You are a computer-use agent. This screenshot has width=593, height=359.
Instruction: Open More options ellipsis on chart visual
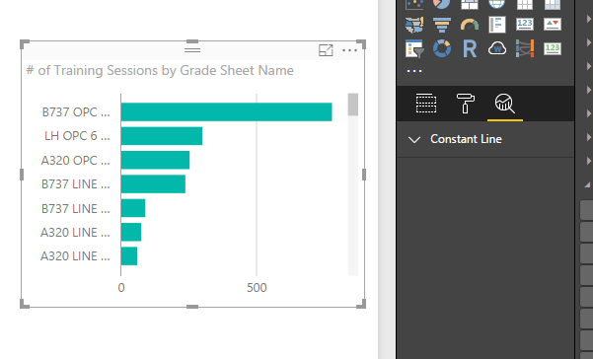tap(349, 50)
